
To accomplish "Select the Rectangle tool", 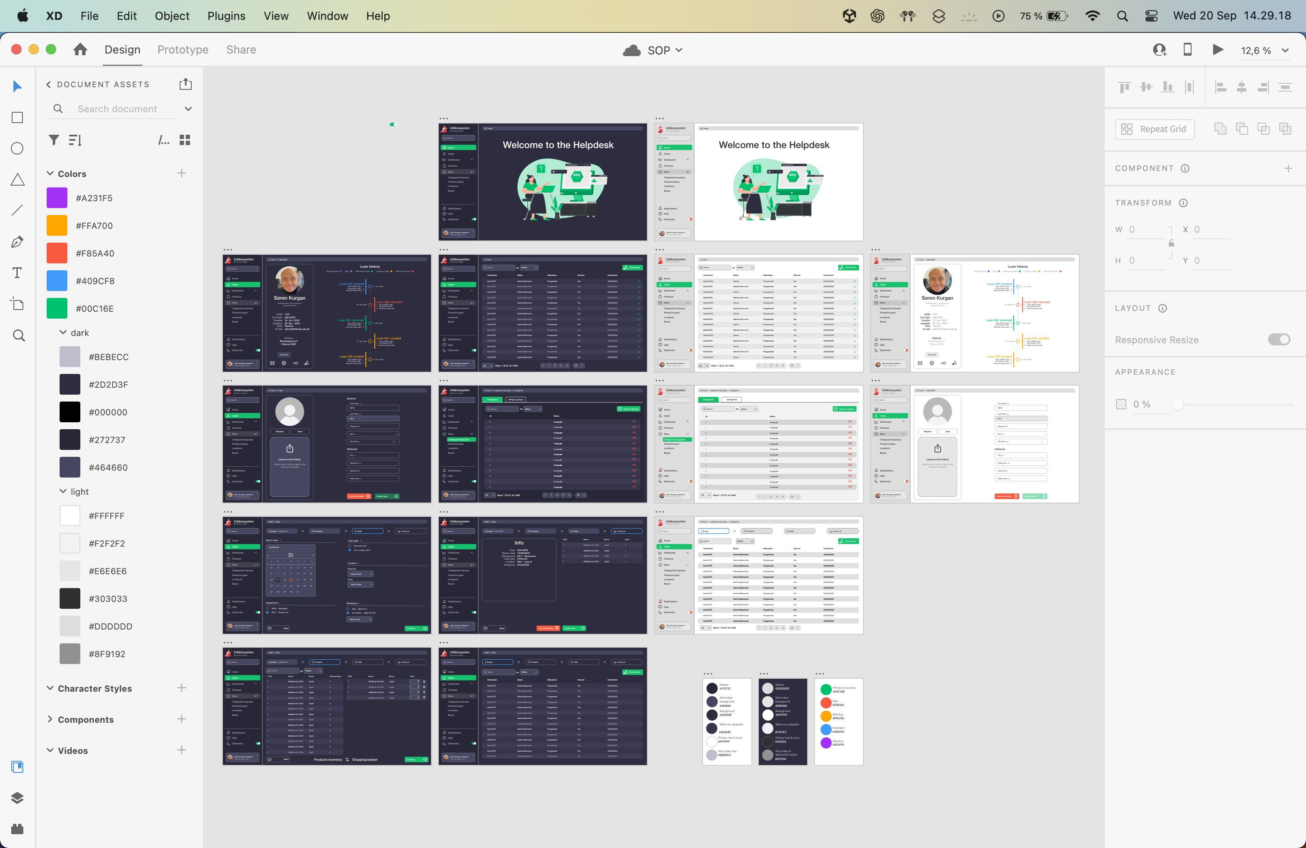I will (x=18, y=117).
